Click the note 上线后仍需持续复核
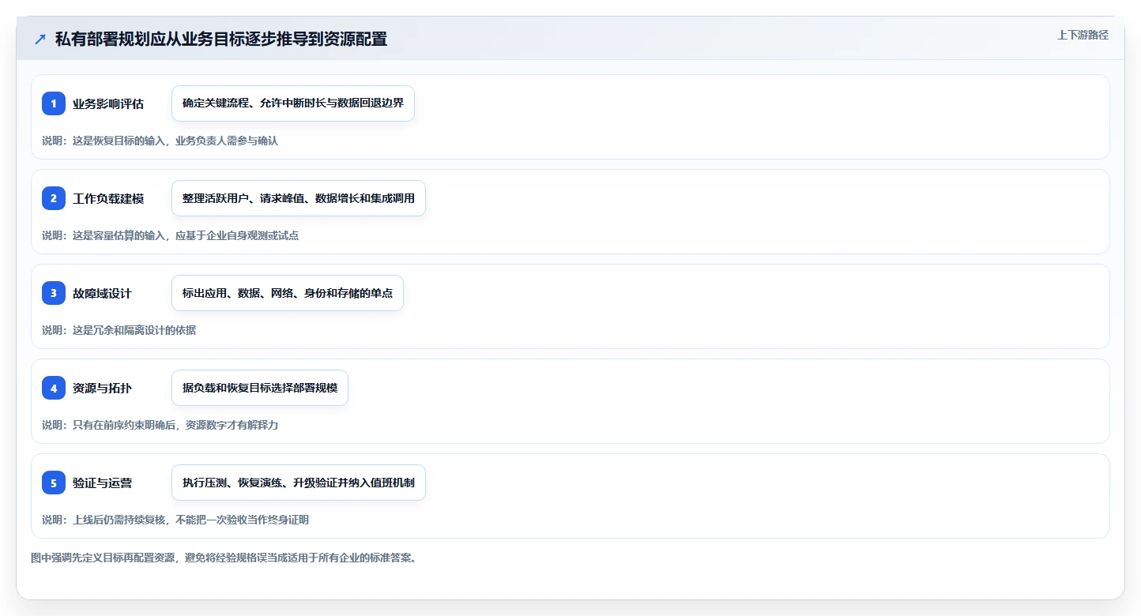 point(119,520)
